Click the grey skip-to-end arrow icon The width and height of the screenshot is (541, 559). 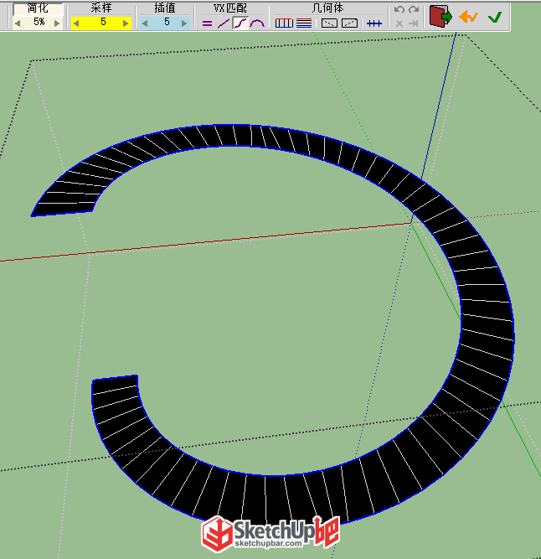413,24
